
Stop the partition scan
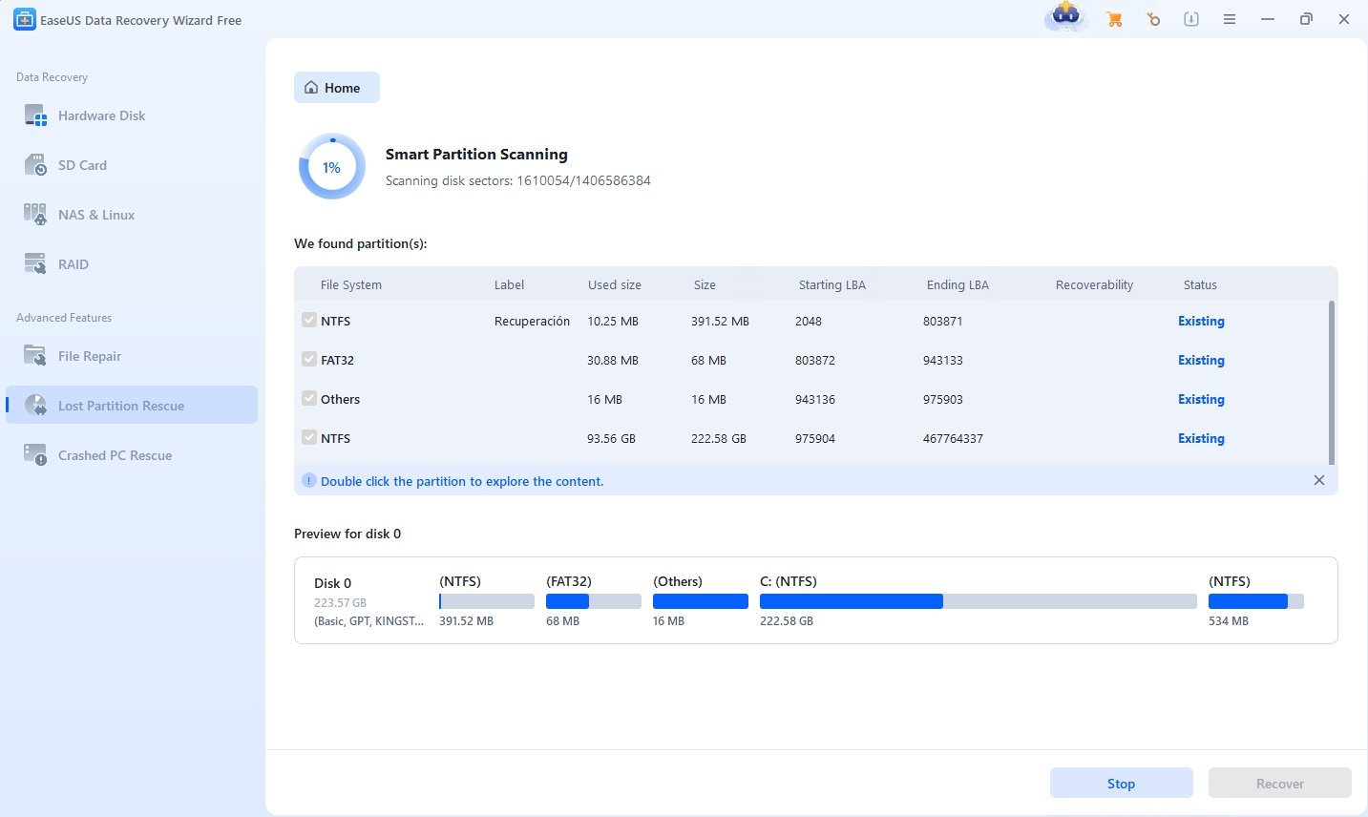[1121, 783]
